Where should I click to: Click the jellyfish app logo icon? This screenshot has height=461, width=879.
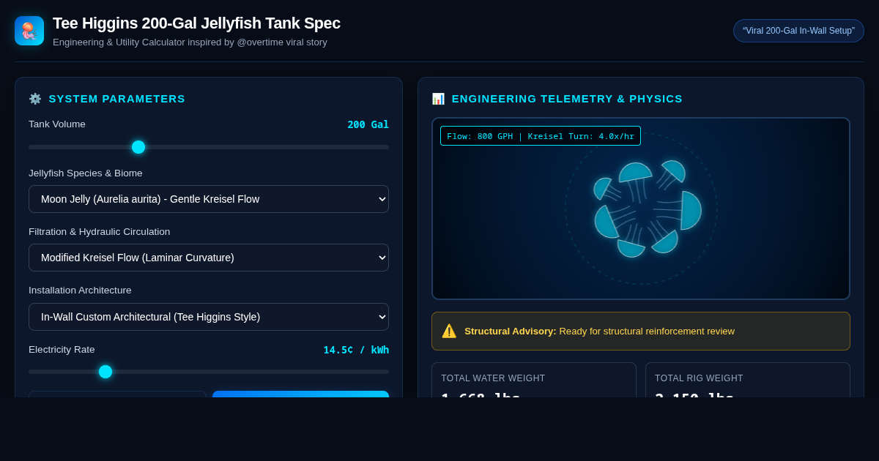(x=29, y=31)
